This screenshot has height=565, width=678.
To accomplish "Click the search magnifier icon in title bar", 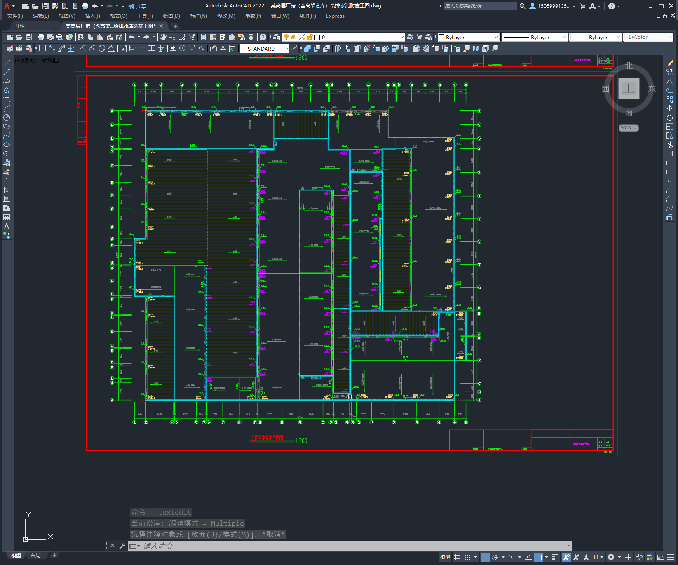I will (x=523, y=6).
